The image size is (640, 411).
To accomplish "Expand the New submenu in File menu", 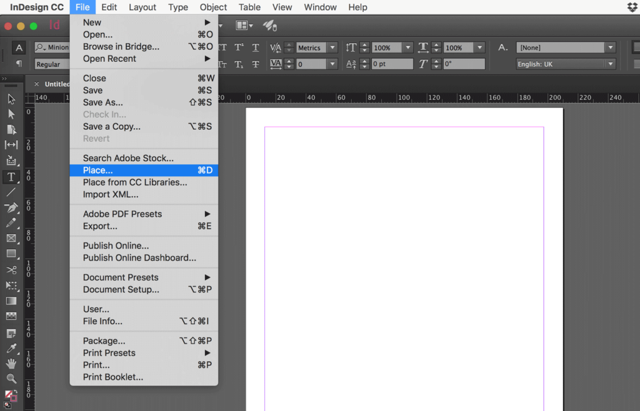I will coord(92,22).
